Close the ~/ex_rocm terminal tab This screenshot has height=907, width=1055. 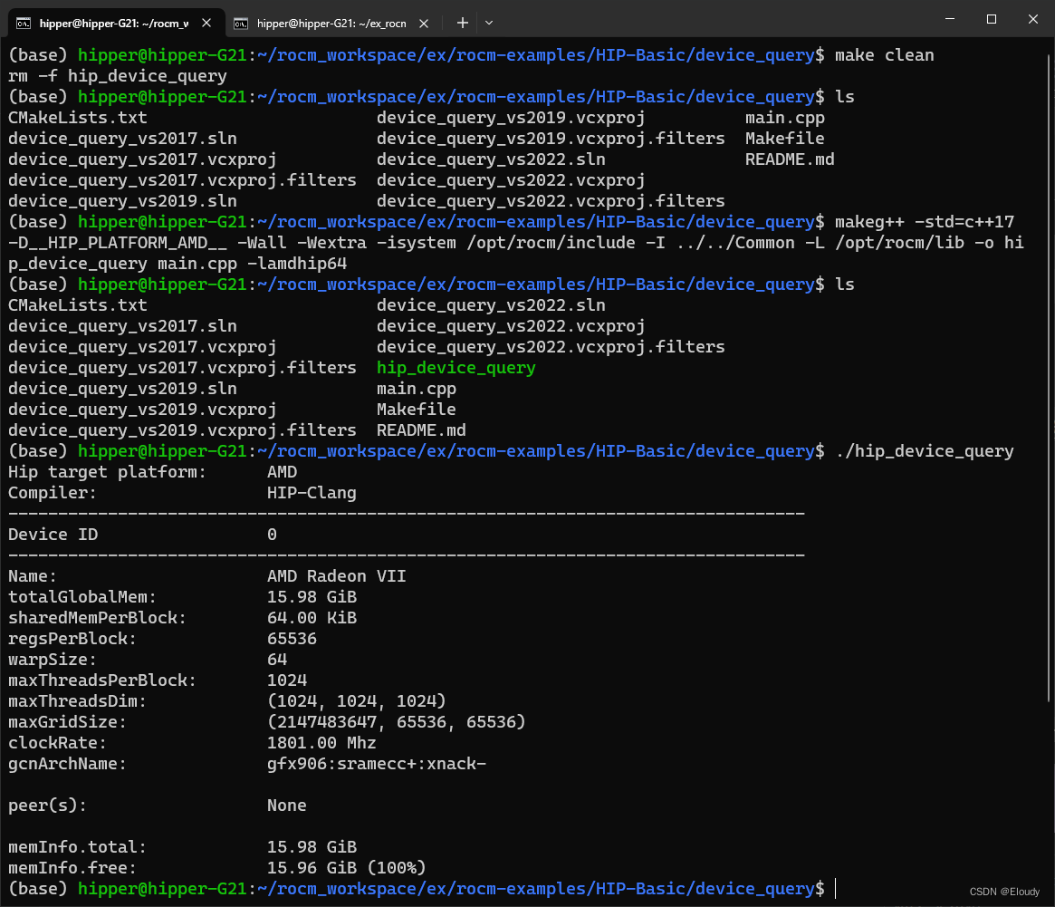(x=424, y=24)
